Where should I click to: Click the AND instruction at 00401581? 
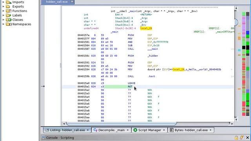click(x=130, y=42)
